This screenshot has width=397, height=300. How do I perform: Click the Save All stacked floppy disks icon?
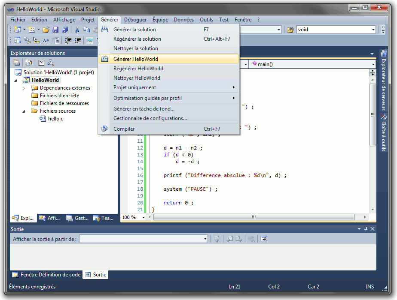coord(65,30)
